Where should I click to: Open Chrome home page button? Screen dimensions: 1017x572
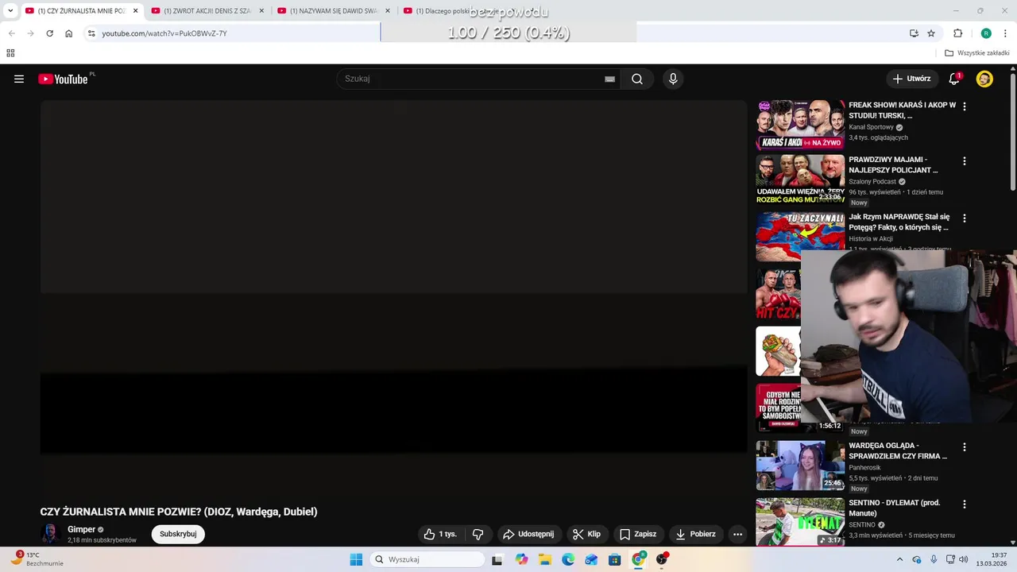[69, 33]
